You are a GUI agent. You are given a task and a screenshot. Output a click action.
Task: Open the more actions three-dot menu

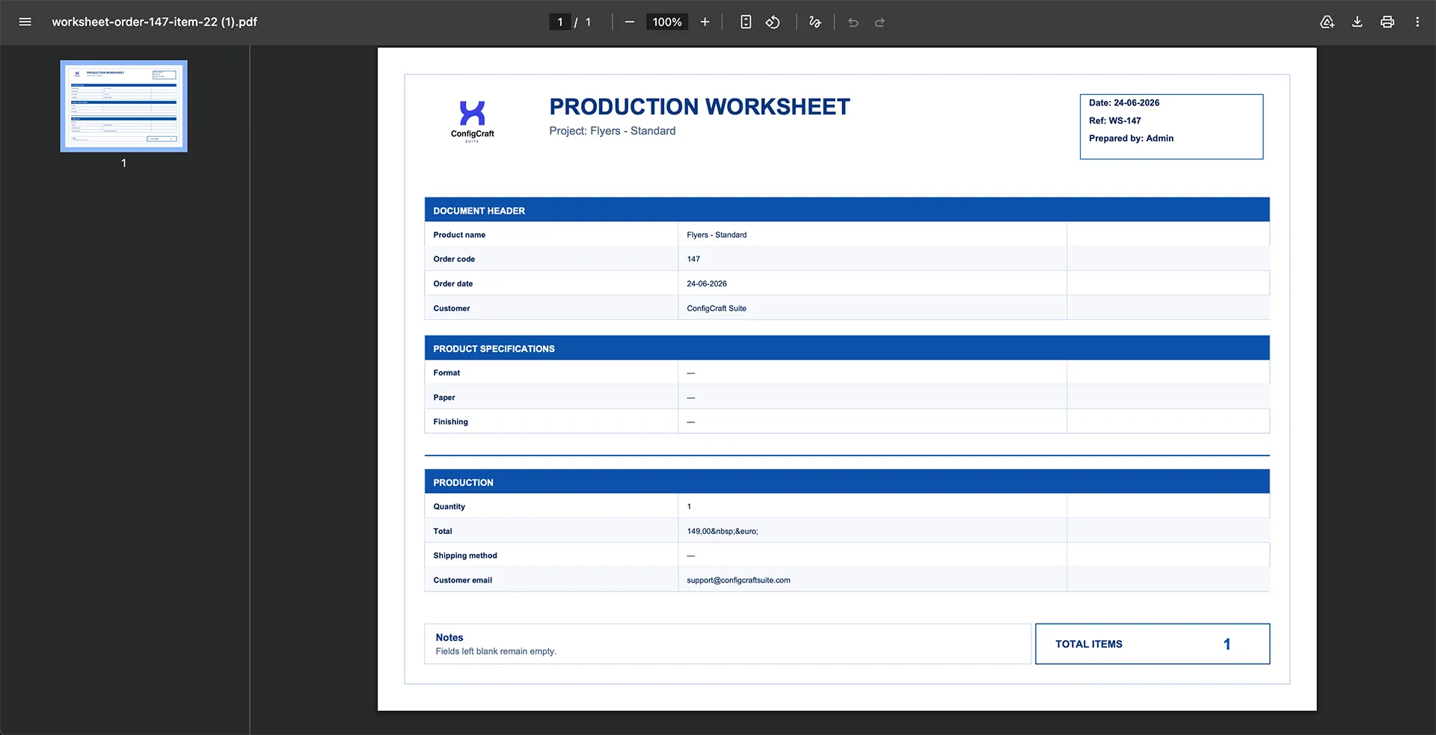tap(1417, 22)
